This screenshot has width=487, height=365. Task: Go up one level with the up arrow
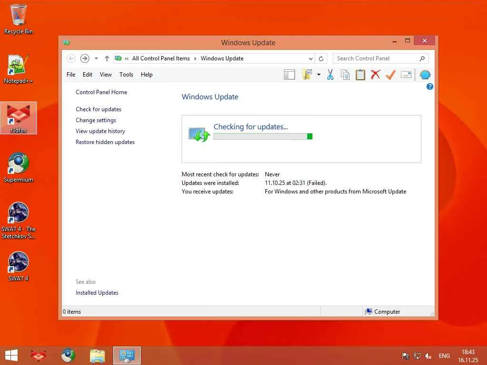click(107, 58)
